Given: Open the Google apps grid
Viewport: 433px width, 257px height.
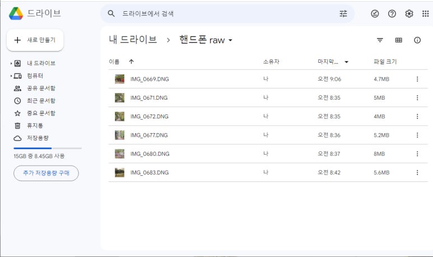Looking at the screenshot, I should pos(426,13).
